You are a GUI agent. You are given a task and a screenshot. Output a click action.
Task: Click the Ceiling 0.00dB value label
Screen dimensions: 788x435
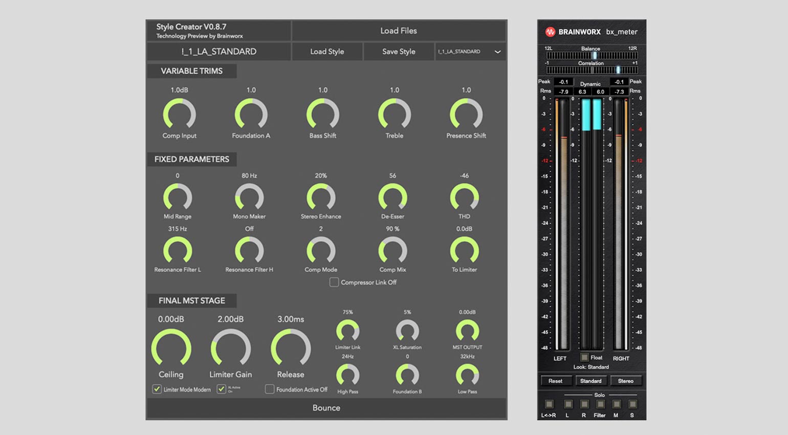click(x=171, y=319)
